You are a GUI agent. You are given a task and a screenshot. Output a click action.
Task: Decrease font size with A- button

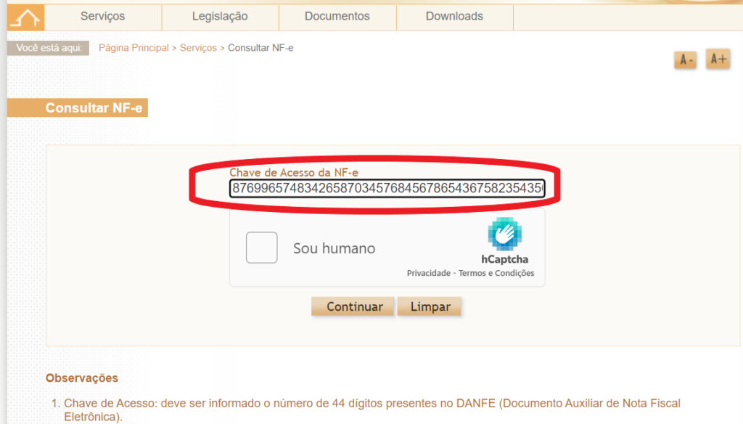pos(685,60)
